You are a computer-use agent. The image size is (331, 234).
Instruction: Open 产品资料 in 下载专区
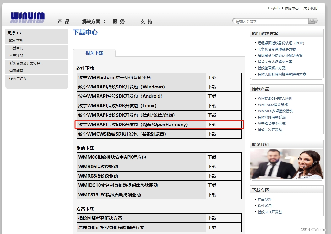coord(264,199)
